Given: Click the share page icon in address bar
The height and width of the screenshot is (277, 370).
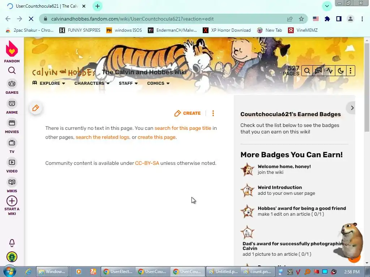Looking at the screenshot, I should pos(290,19).
